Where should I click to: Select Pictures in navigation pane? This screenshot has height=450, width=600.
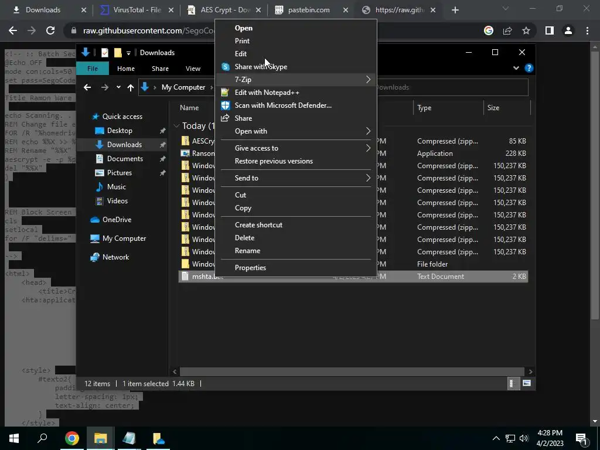[113, 173]
